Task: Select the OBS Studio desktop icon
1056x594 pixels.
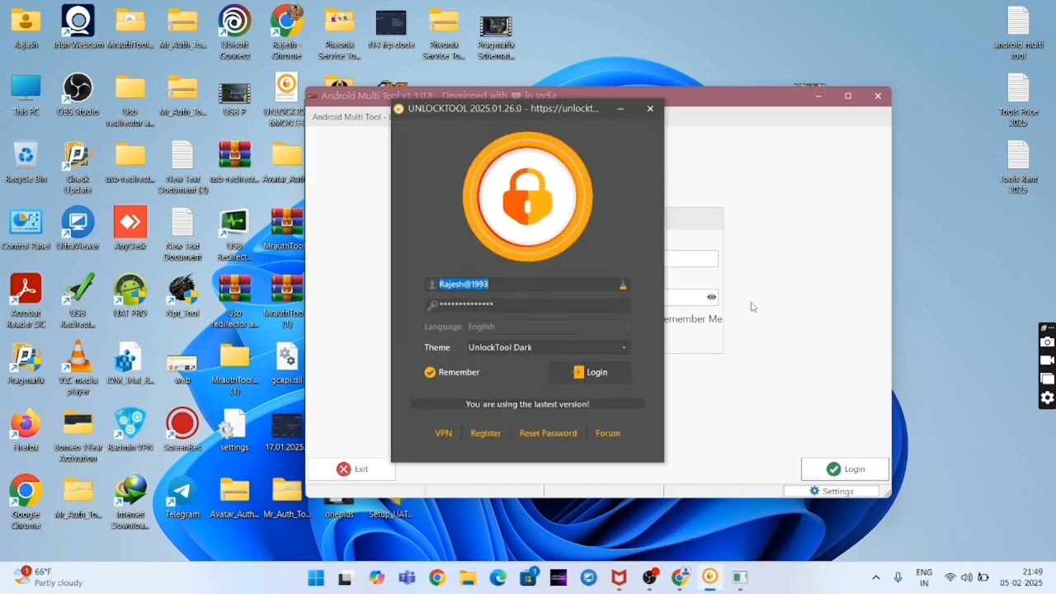Action: coord(78,95)
